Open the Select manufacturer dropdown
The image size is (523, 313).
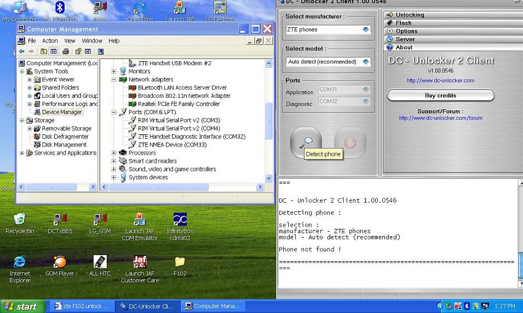pyautogui.click(x=327, y=30)
